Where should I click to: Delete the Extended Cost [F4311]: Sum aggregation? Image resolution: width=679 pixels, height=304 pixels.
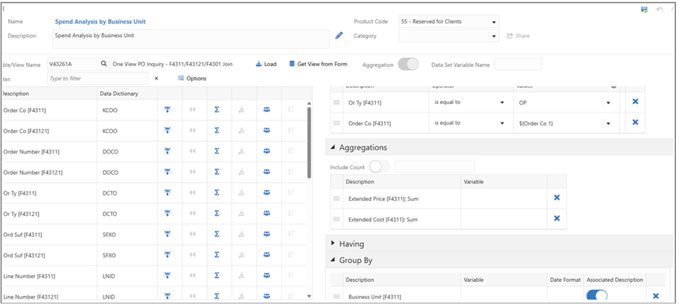pos(557,218)
